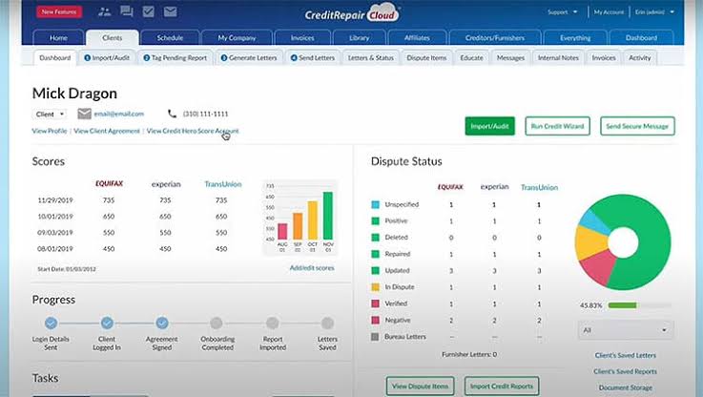The height and width of the screenshot is (397, 703).
Task: Toggle the Onboarding Completed progress step
Action: pyautogui.click(x=217, y=323)
